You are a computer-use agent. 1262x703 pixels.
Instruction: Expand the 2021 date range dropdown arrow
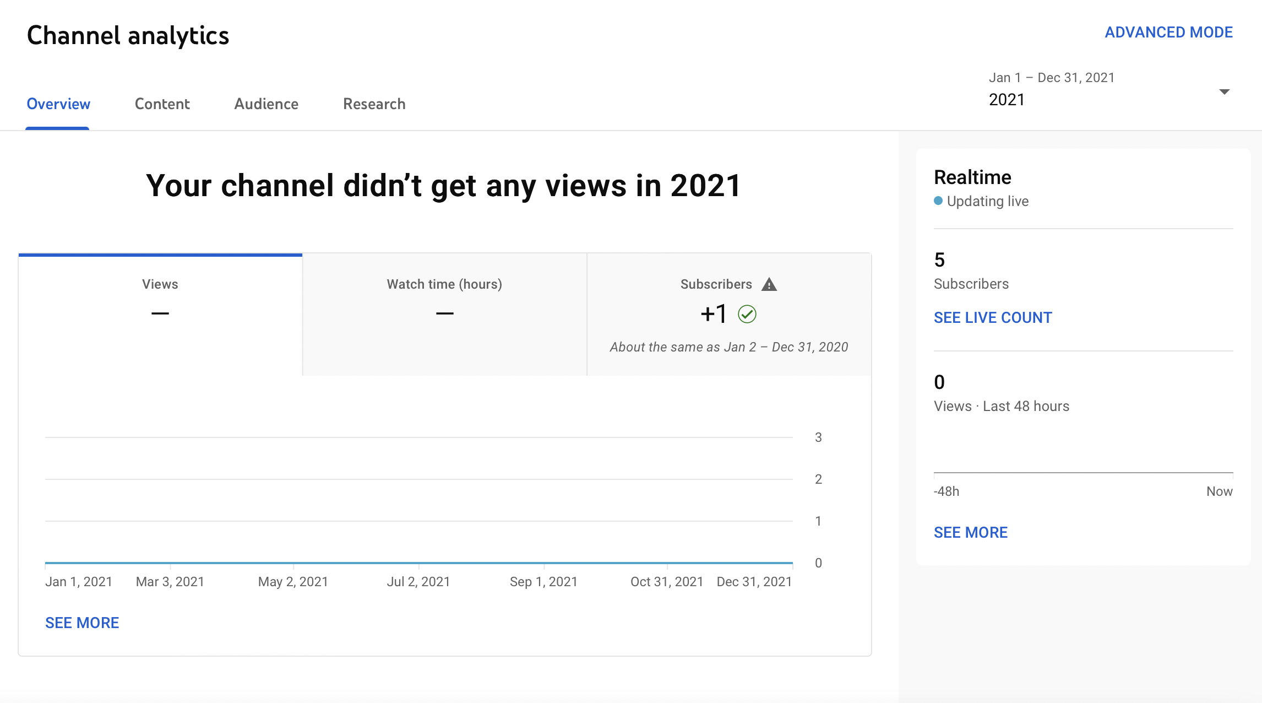(1224, 91)
